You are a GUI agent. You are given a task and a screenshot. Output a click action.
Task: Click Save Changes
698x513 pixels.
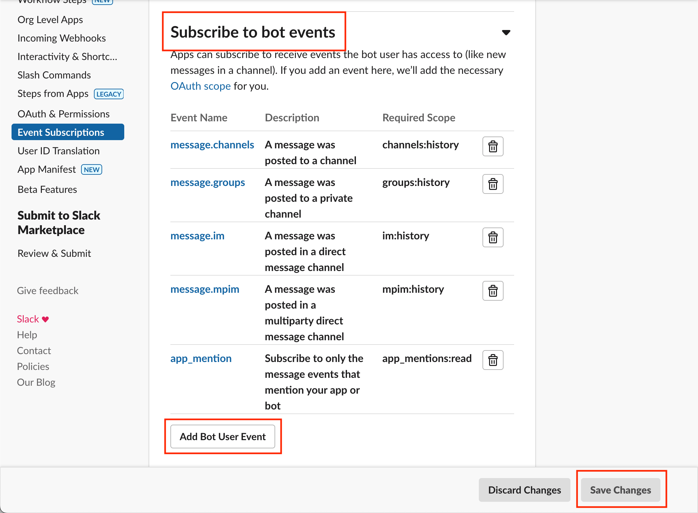pos(621,490)
